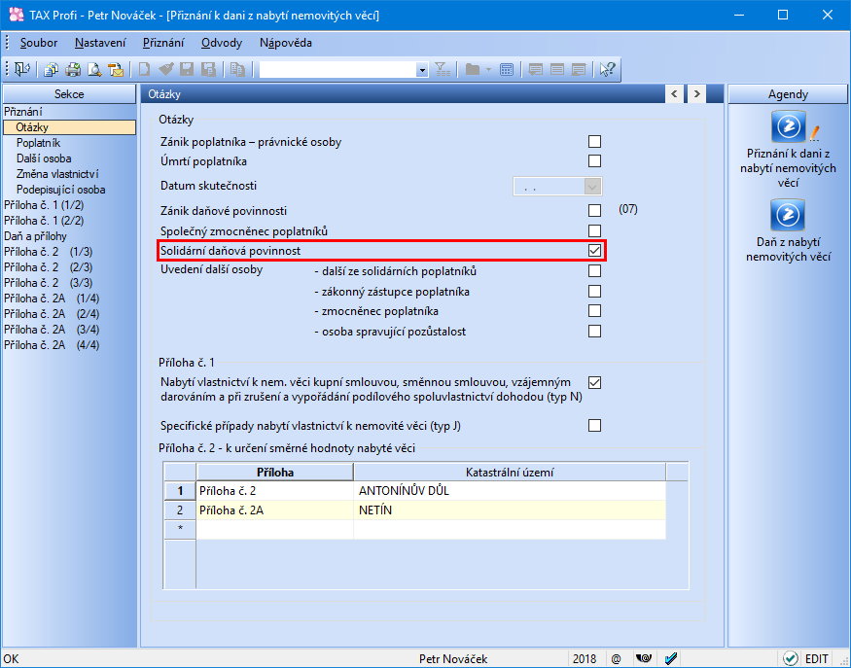The image size is (851, 668).
Task: Open Daň a přílohy section
Action: (x=35, y=236)
